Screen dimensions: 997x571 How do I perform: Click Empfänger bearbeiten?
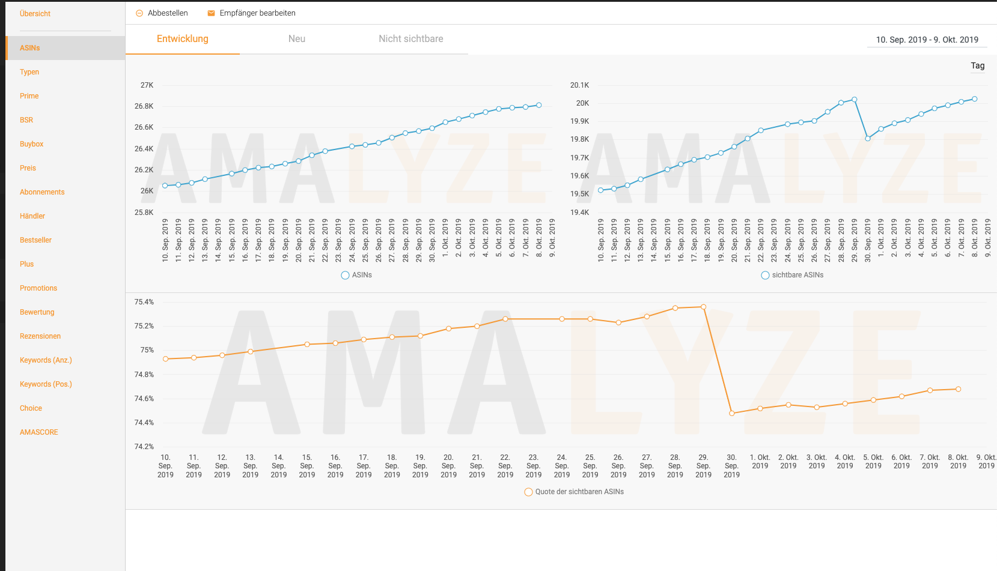click(251, 13)
